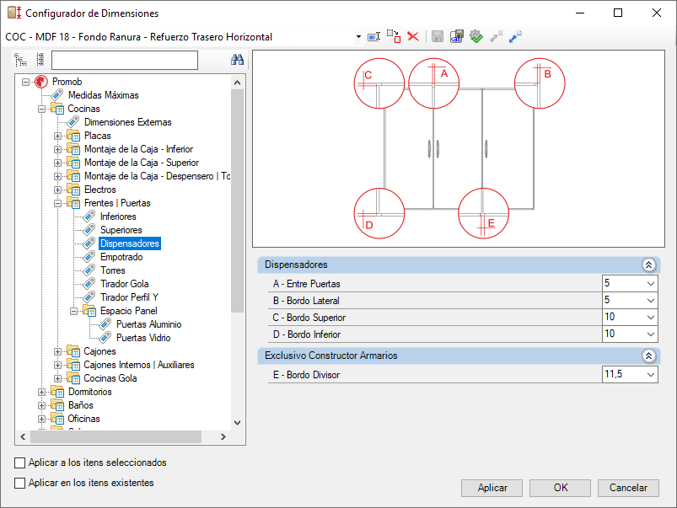The image size is (677, 508).
Task: Expand Montaje de la Caja - Inferior
Action: pos(57,149)
